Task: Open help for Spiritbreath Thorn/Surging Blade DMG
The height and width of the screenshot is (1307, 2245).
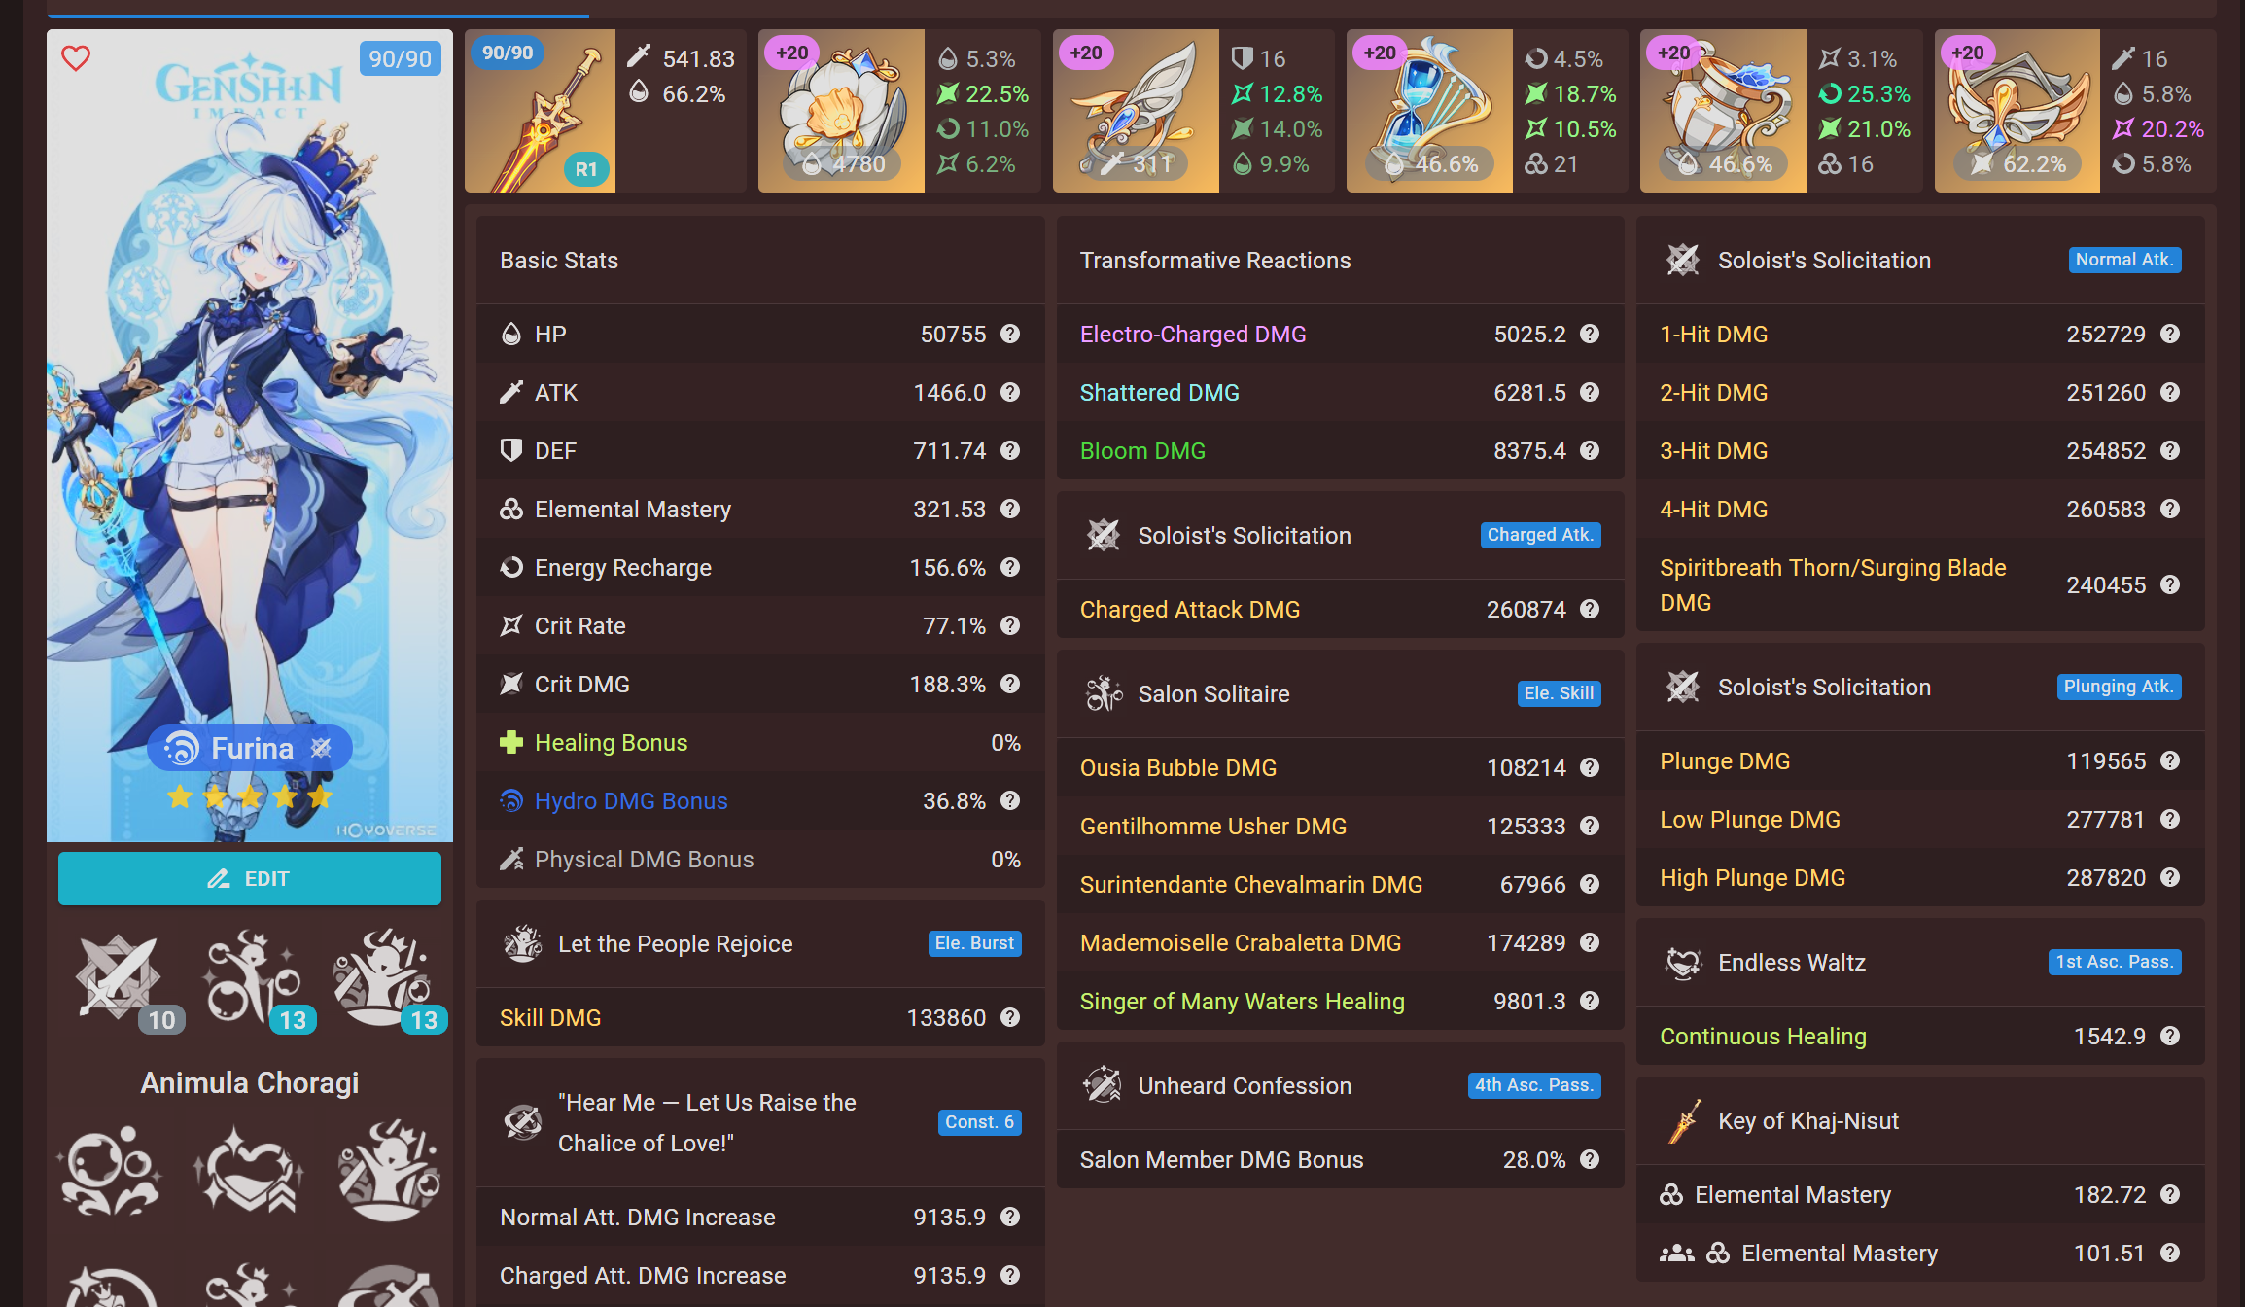Action: (2170, 584)
